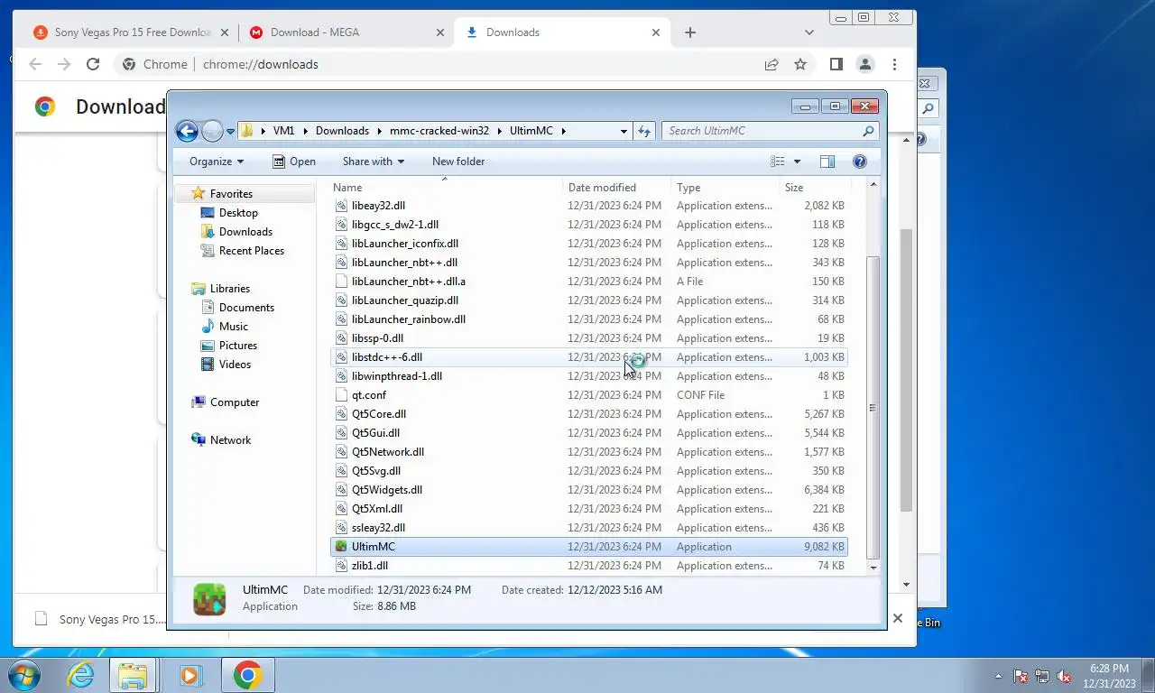
Task: Open Pictures library in the navigation pane
Action: 238,346
